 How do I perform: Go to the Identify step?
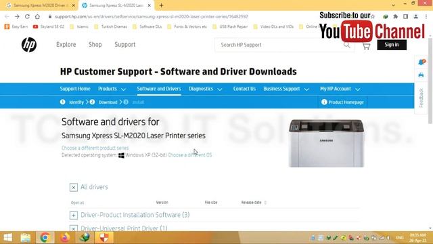[x=76, y=102]
